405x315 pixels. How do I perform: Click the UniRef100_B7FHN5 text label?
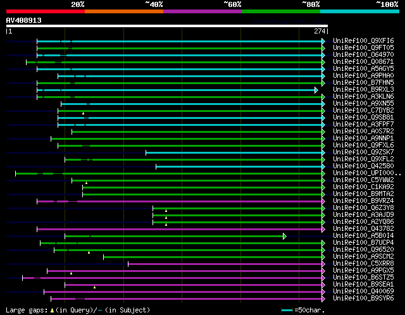[x=363, y=83]
